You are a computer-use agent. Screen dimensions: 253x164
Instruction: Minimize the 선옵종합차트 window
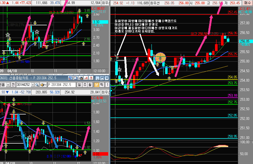coord(98,78)
